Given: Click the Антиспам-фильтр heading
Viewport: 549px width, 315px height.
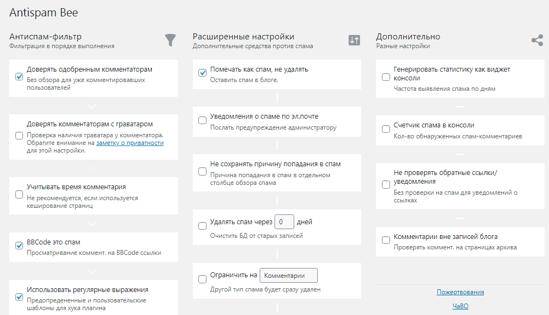Looking at the screenshot, I should click(x=45, y=36).
